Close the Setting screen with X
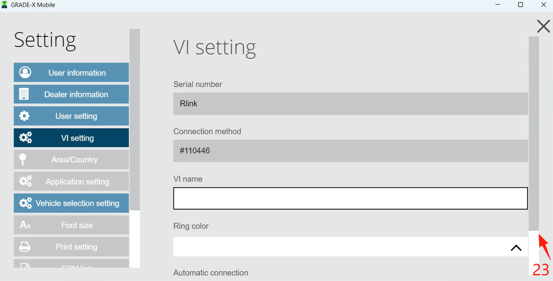This screenshot has height=281, width=553. click(544, 26)
